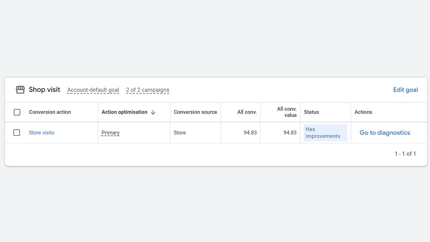Tick the select-all checkbox in table header
430x242 pixels.
[x=17, y=112]
